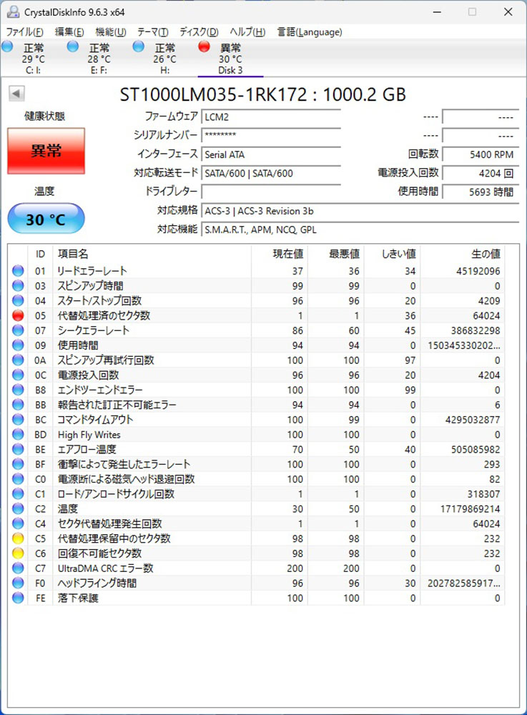Select the 衝撃によって発生したエラーレート row text
527x715 pixels.
point(124,464)
